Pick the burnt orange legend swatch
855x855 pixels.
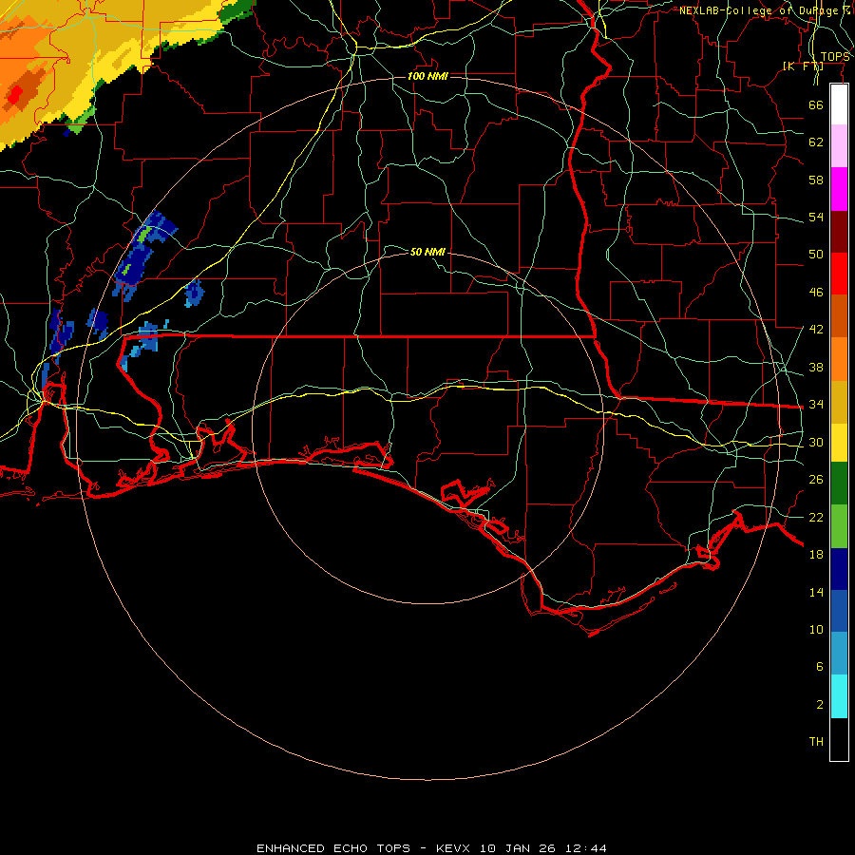pyautogui.click(x=839, y=316)
